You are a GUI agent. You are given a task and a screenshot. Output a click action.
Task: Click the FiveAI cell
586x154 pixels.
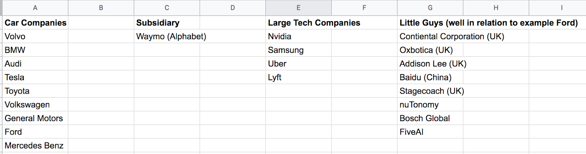click(x=430, y=132)
